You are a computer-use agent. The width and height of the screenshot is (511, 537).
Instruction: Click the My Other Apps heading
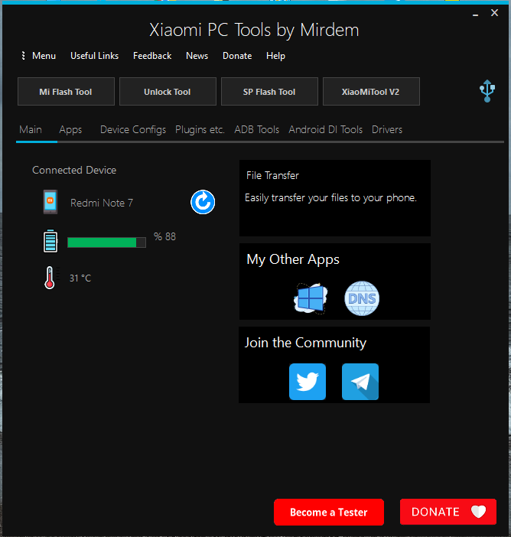coord(293,259)
